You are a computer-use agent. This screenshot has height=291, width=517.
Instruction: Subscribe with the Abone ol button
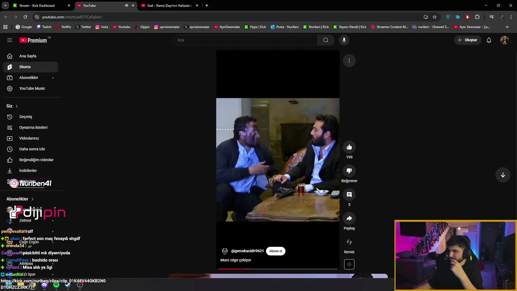276,251
